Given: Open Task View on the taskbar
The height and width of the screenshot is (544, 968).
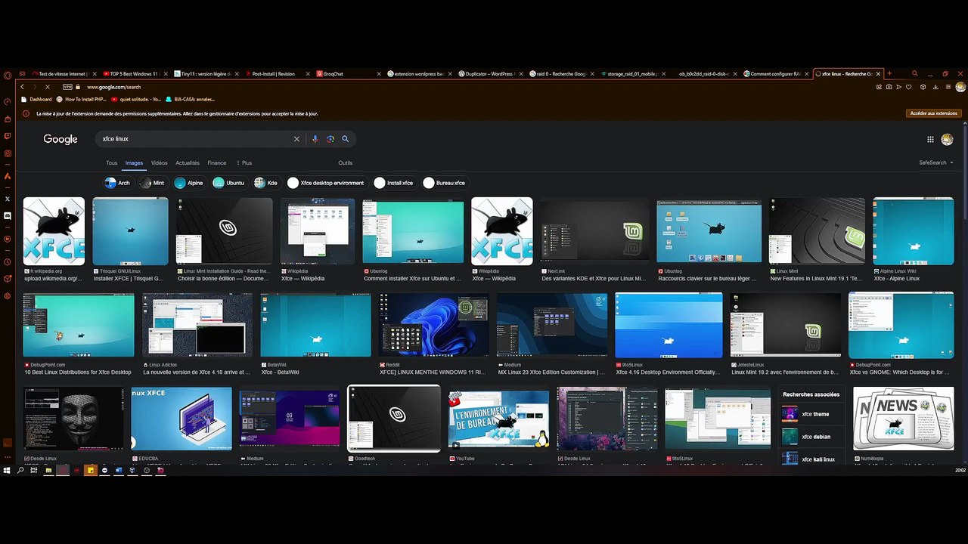Looking at the screenshot, I should pyautogui.click(x=35, y=470).
